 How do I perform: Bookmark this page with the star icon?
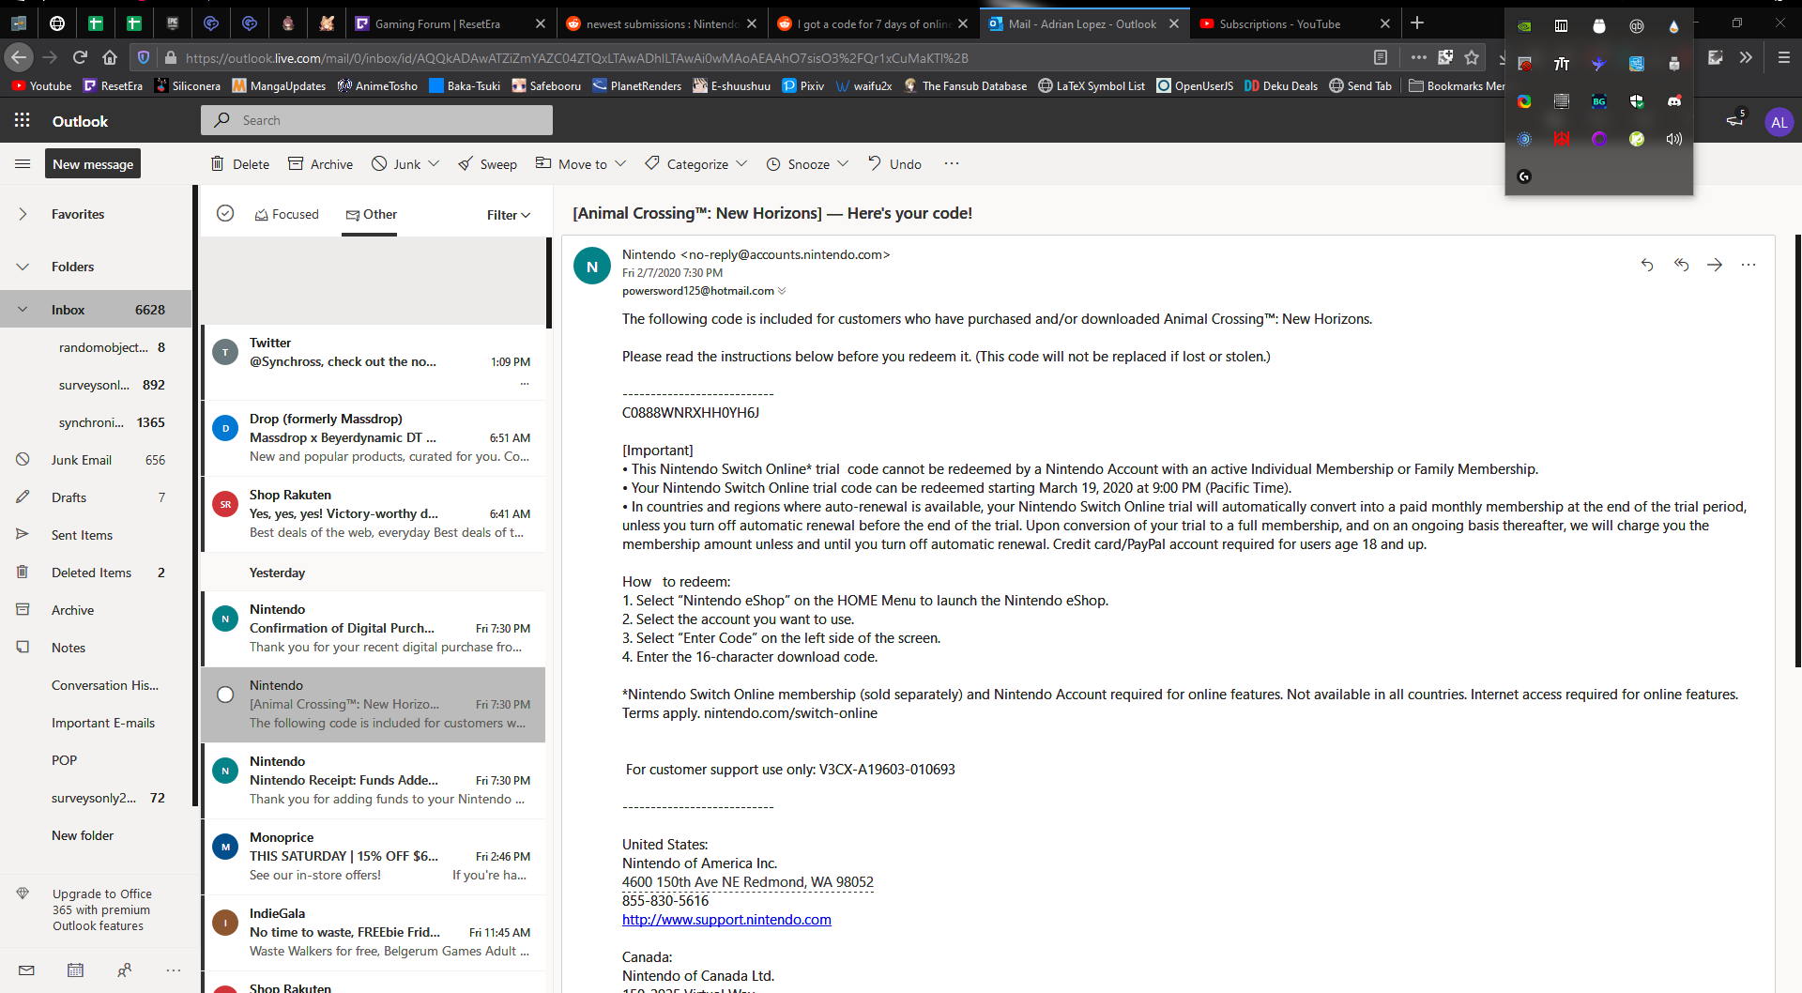pyautogui.click(x=1472, y=57)
